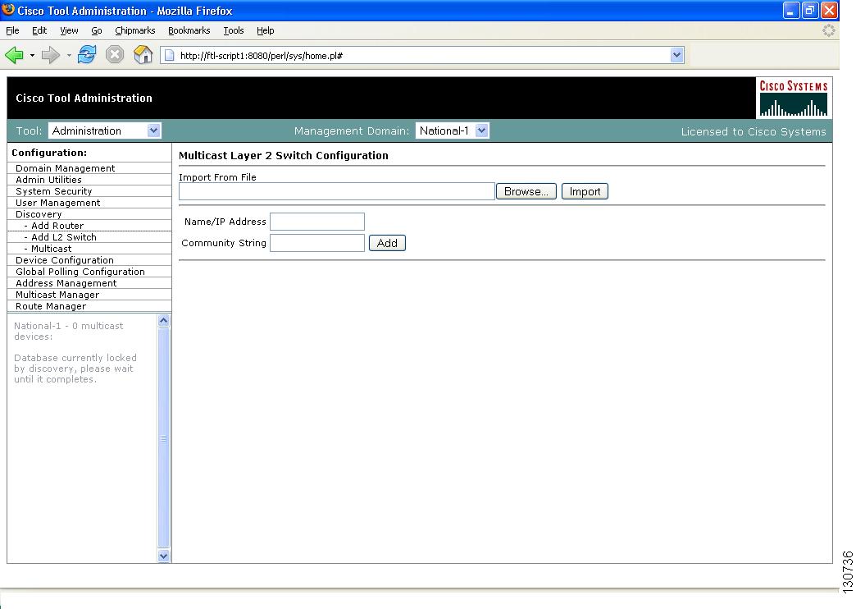Open the Management Domain dropdown showing National-1
This screenshot has height=609, width=856.
[452, 130]
